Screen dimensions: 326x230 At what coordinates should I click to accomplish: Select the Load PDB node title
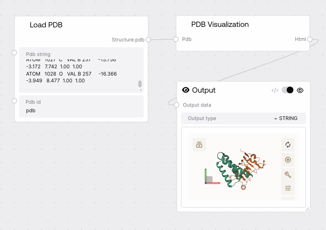point(46,25)
